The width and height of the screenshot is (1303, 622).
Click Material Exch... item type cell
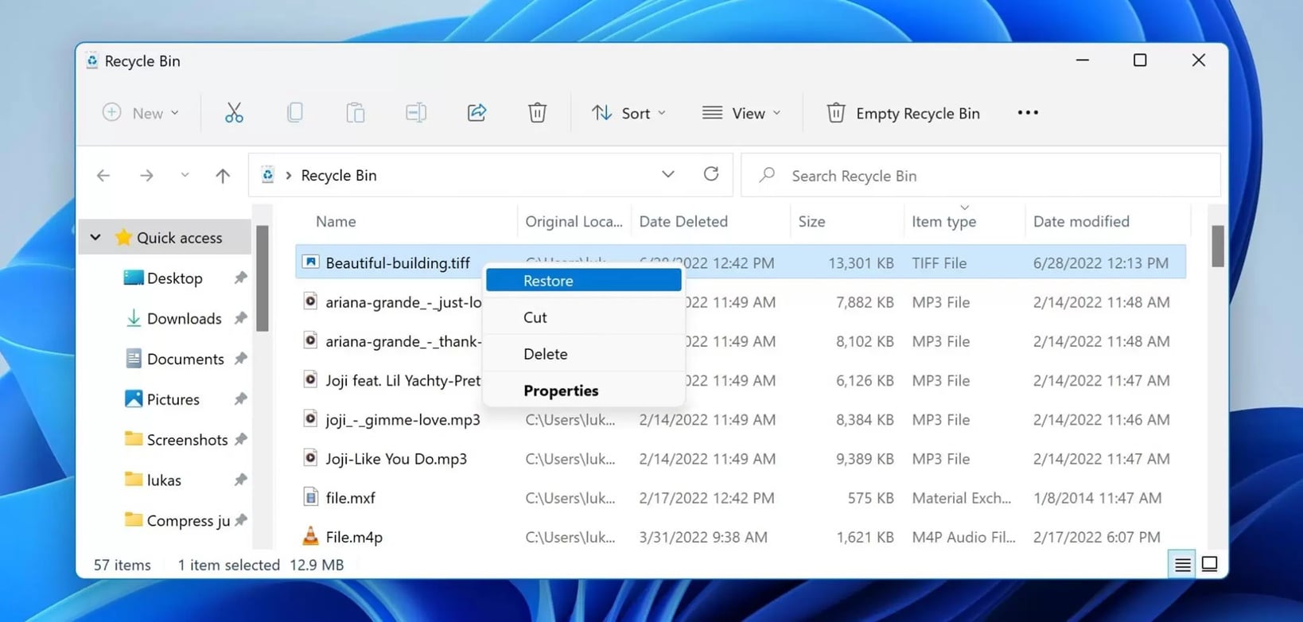point(961,498)
